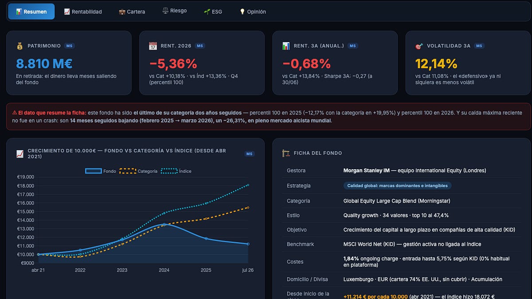The image size is (532, 299).
Task: Click the money bag icon beside Patrimonio
Action: point(20,46)
